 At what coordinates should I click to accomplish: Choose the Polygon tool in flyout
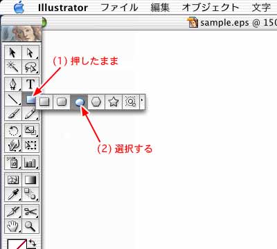[96, 102]
